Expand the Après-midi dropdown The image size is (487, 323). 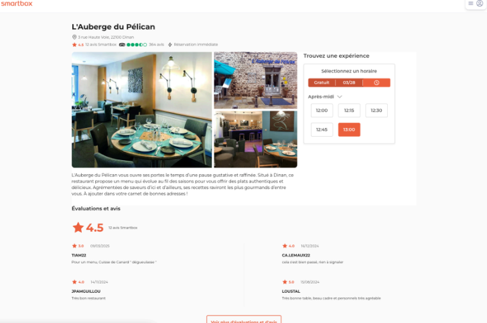click(325, 96)
